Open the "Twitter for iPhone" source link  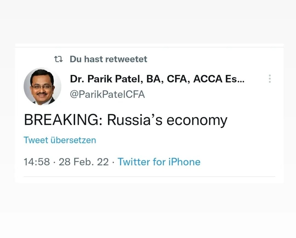(159, 162)
